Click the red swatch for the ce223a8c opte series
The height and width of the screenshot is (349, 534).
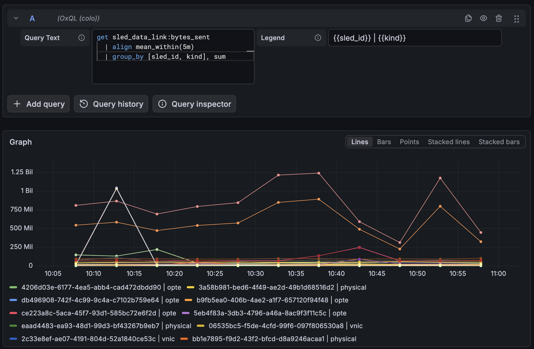point(13,313)
